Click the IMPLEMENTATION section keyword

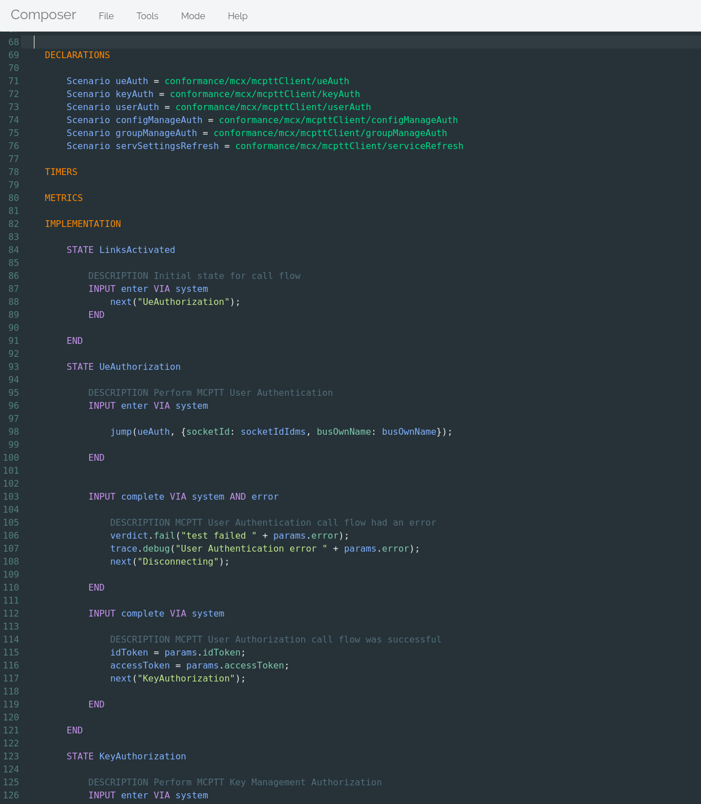tap(82, 224)
